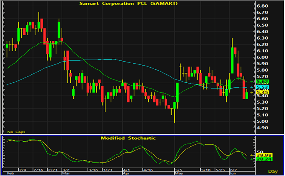The height and width of the screenshot is (176, 285).
Task: Click the 6.70 price axis label
Action: pos(262,12)
